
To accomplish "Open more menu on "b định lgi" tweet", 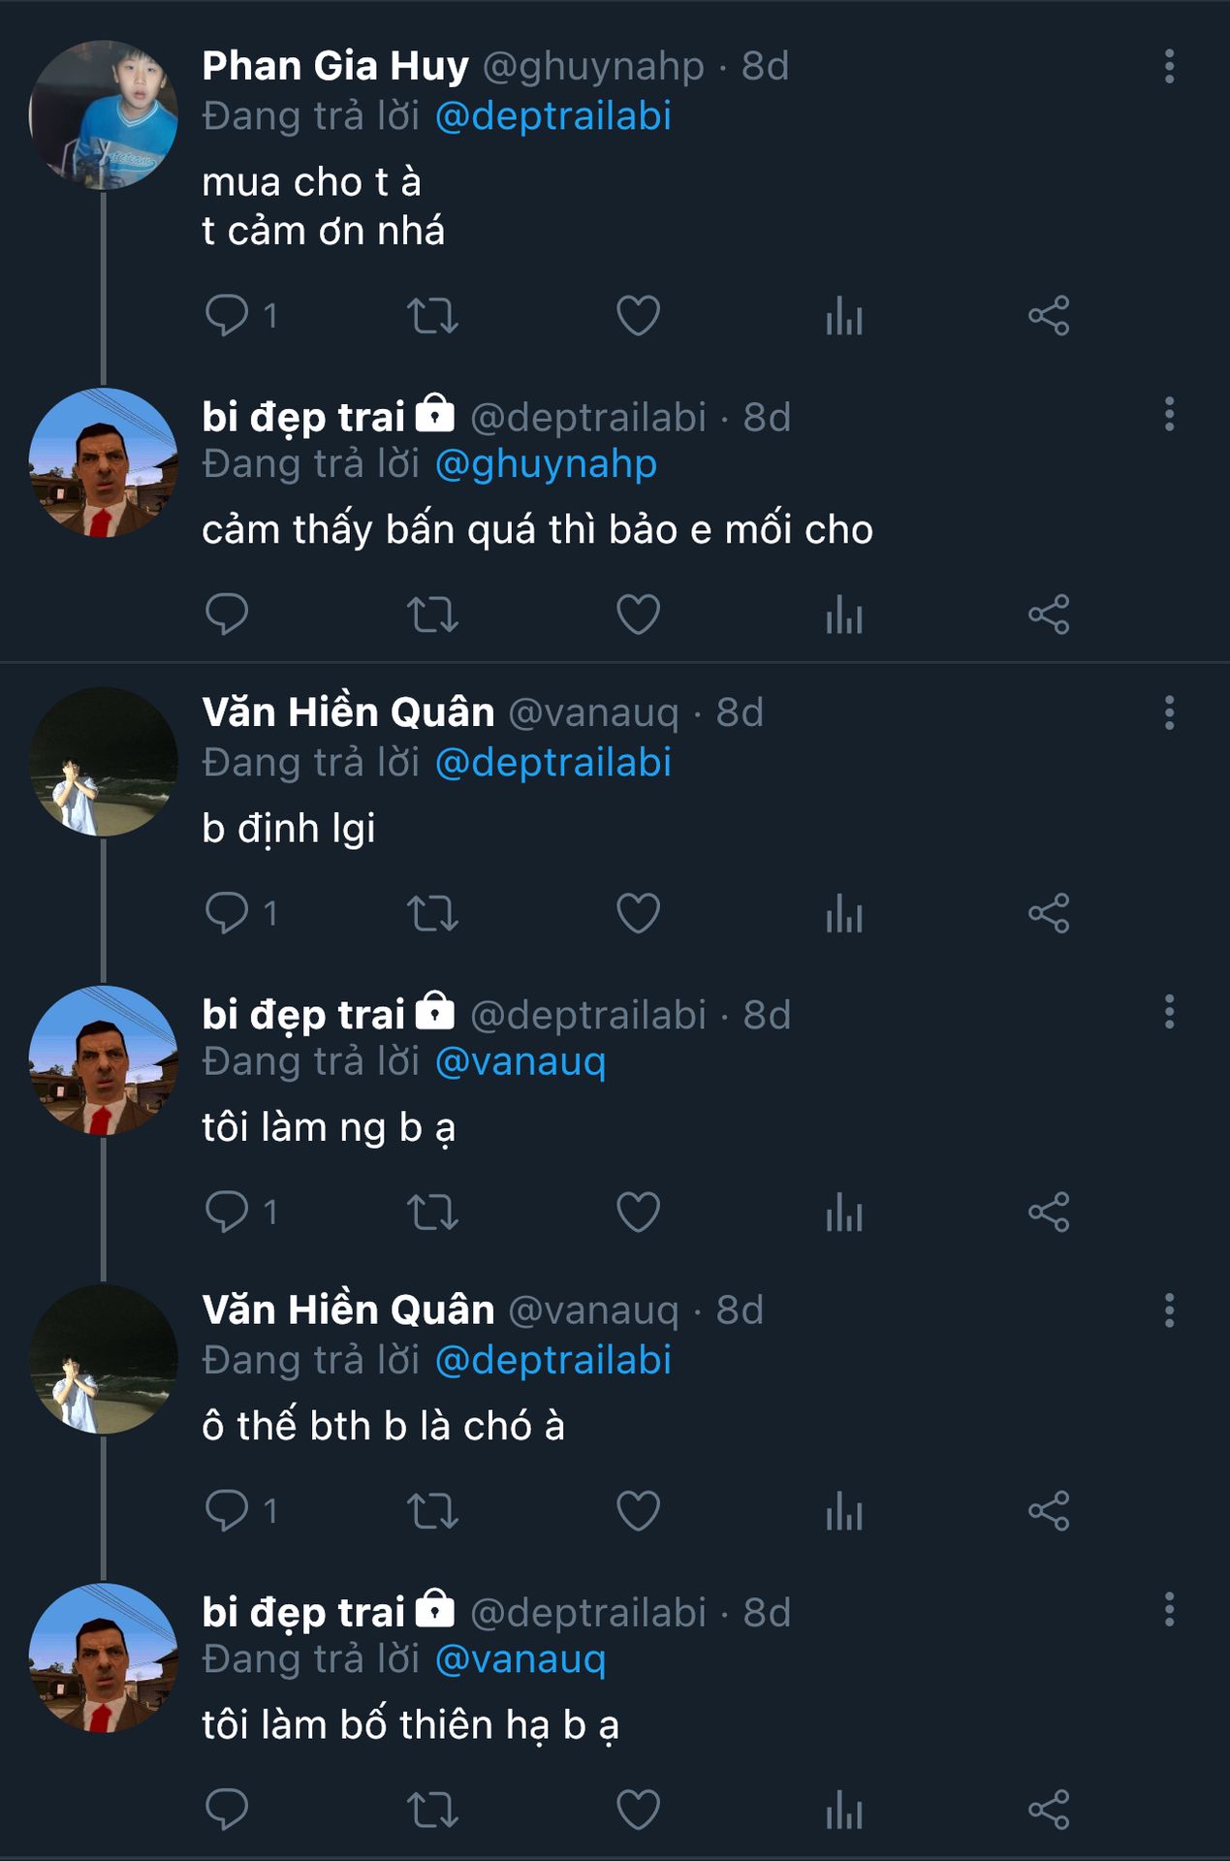I will pyautogui.click(x=1169, y=713).
